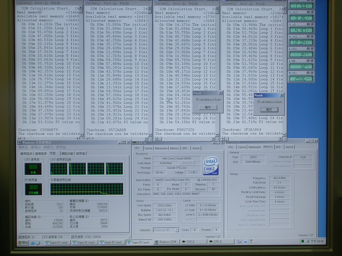Image resolution: width=342 pixels, height=256 pixels.
Task: Switch to the Cache tab in CPU-Z CPU window
Action: pyautogui.click(x=148, y=148)
